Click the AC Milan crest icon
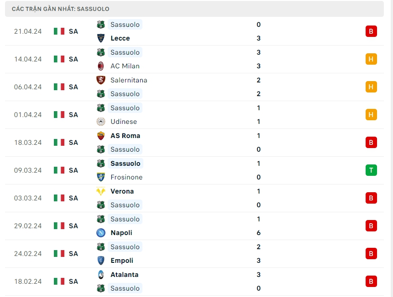This screenshot has height=297, width=393. coord(101,66)
